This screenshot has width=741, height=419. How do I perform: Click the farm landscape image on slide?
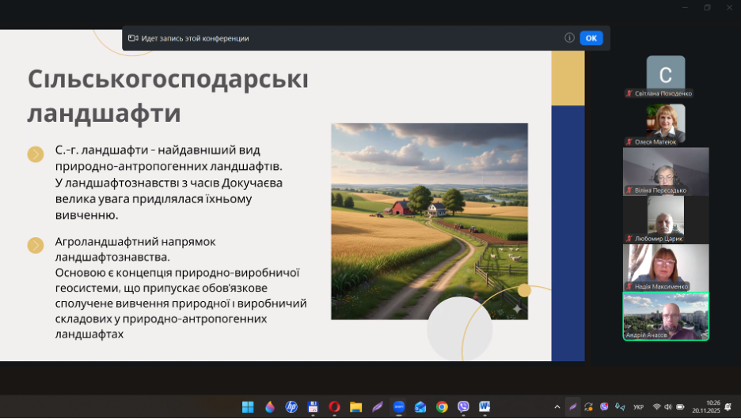pos(429,221)
